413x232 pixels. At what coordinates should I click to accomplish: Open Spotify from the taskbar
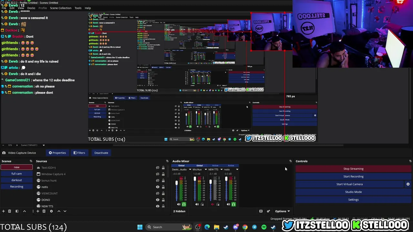point(264,227)
